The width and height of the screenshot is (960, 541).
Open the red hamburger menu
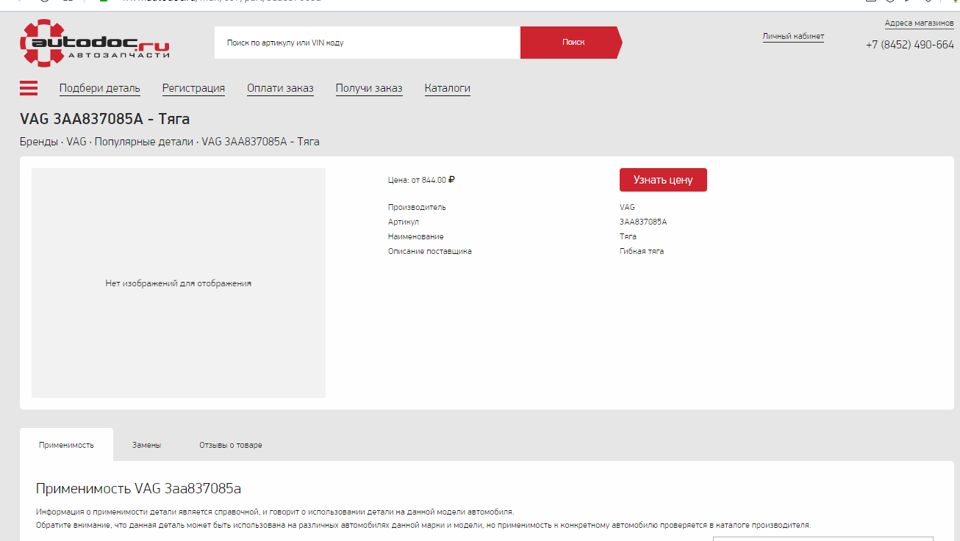[29, 88]
